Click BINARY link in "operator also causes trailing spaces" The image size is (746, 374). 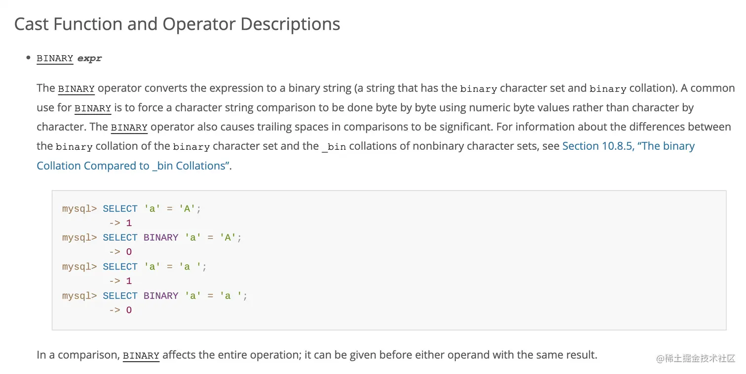point(129,127)
